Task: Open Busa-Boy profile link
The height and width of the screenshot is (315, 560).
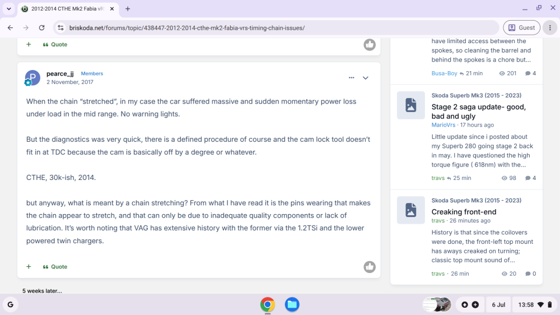Action: 444,73
